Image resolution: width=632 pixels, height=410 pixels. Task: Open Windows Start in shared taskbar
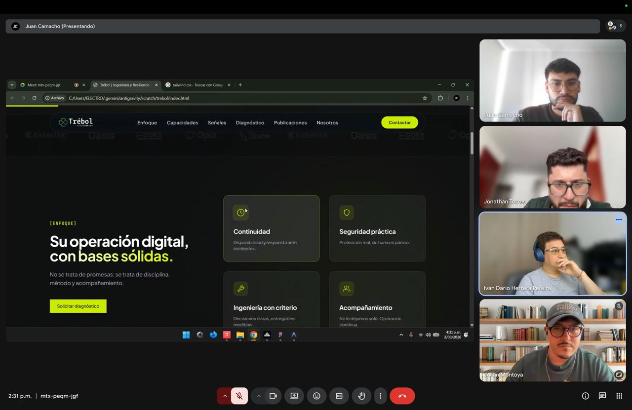(186, 335)
